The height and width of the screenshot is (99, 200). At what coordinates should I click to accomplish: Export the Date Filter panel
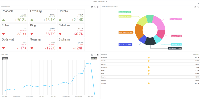(x=92, y=55)
